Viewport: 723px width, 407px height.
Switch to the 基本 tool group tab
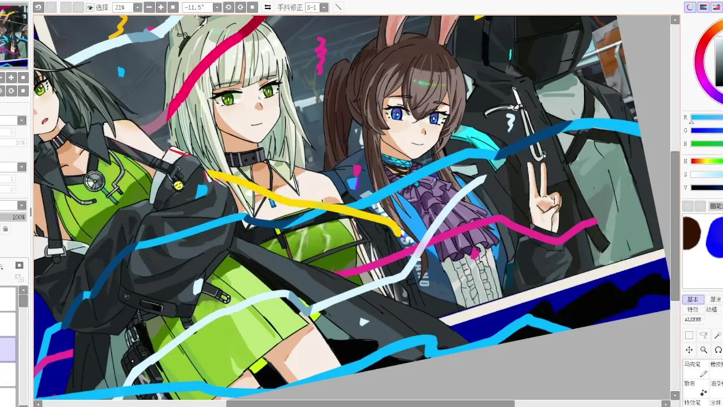pos(692,300)
